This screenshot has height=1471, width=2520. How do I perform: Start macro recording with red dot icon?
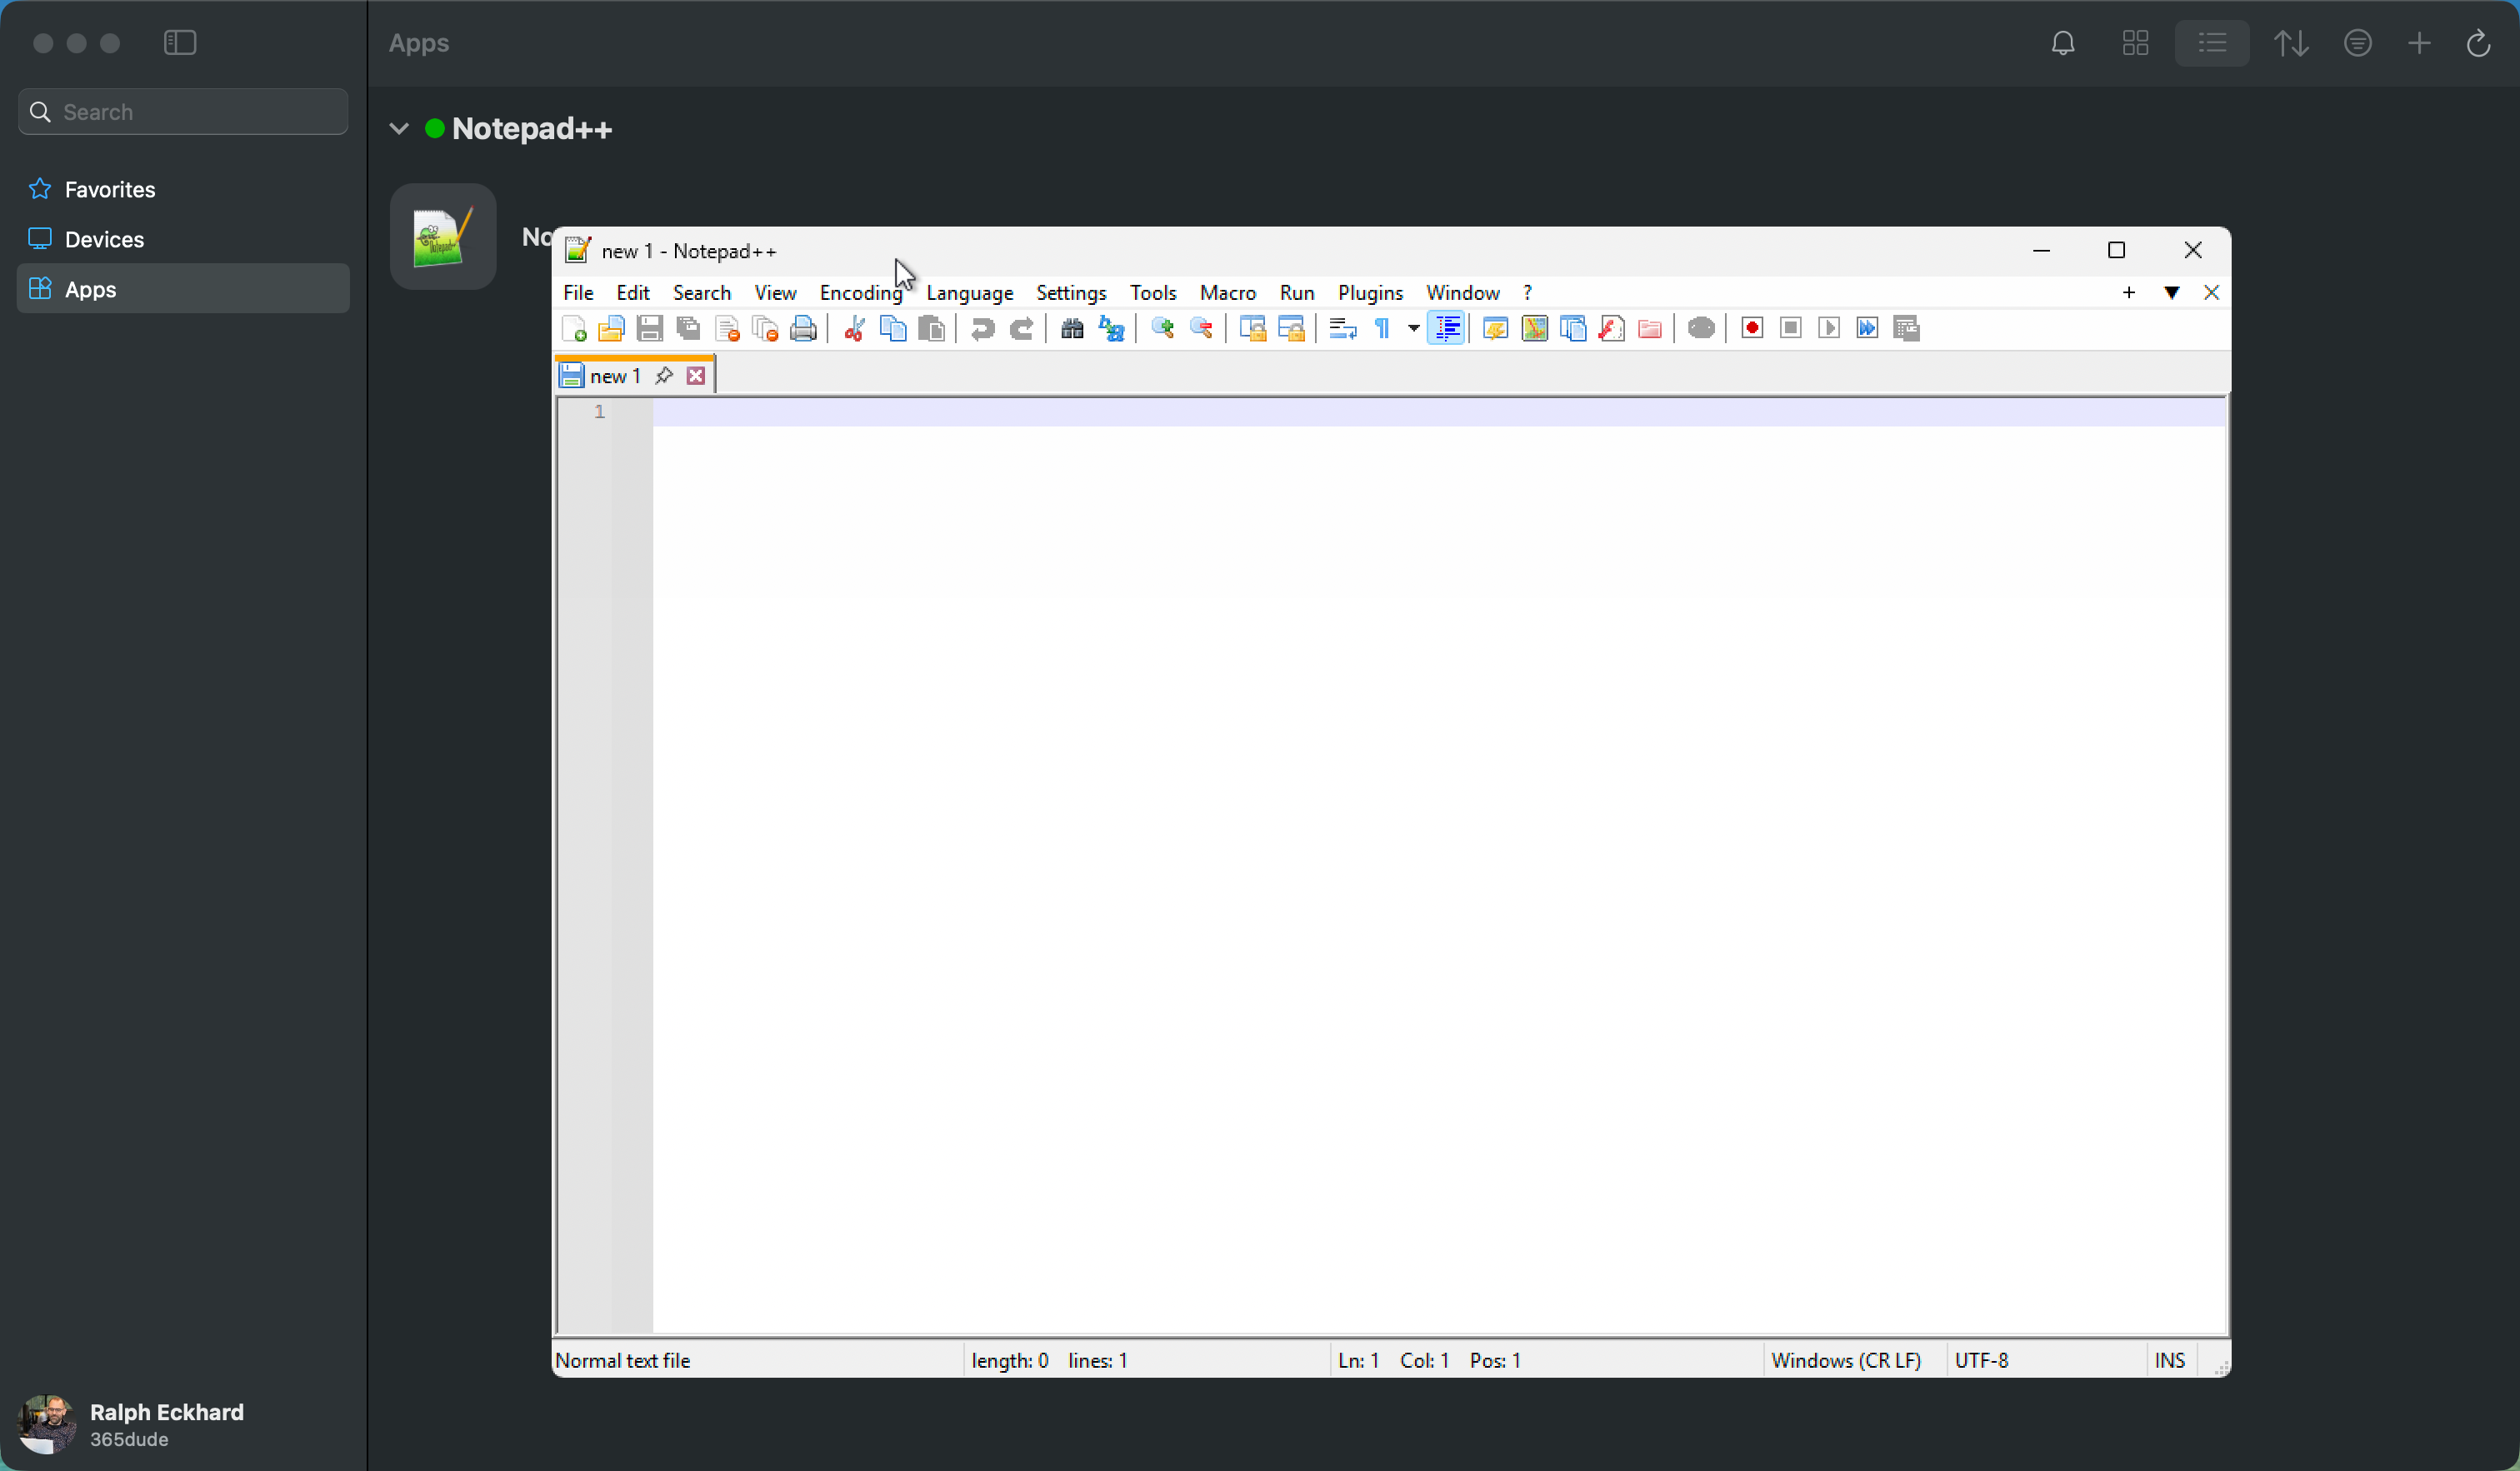(x=1752, y=329)
